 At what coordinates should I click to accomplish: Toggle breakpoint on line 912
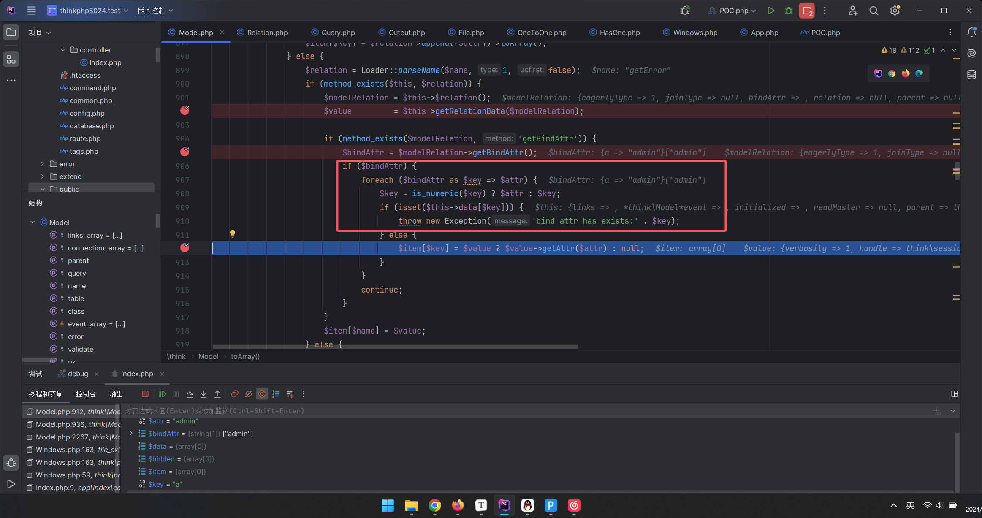coord(185,248)
